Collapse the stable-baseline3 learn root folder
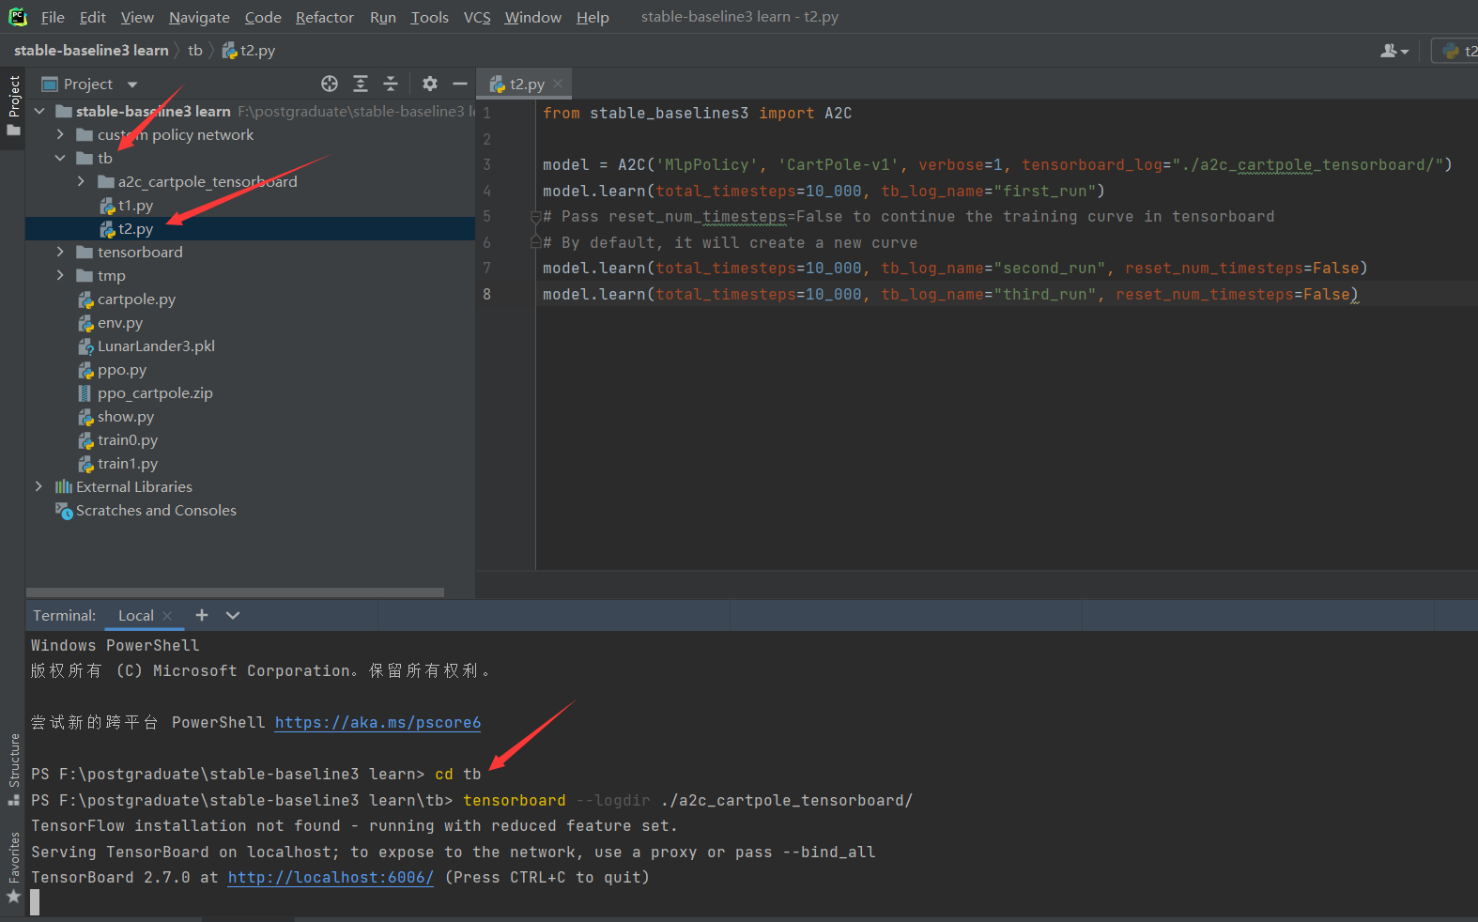1478x922 pixels. (39, 111)
